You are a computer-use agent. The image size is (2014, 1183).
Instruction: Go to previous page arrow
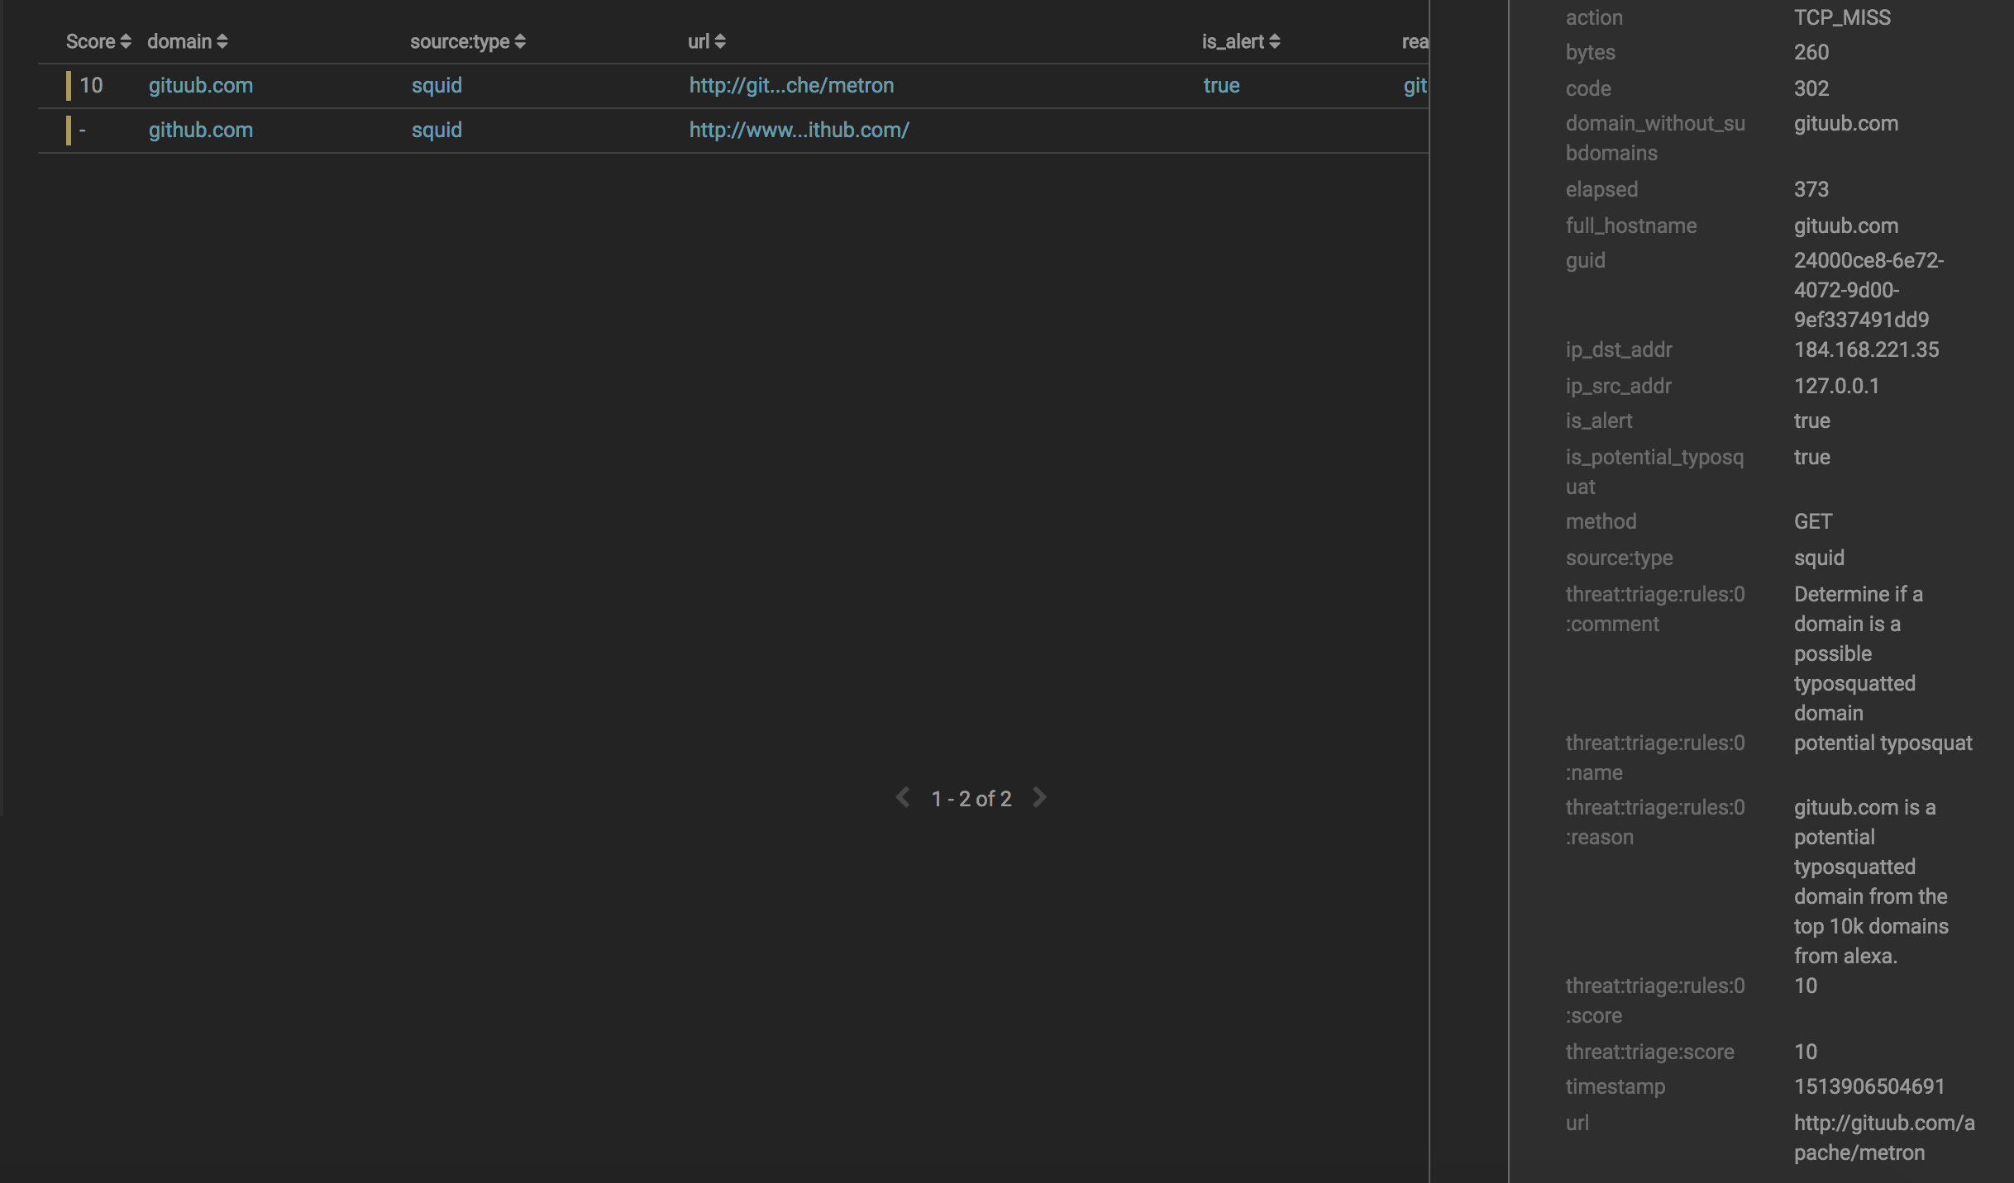click(x=903, y=797)
